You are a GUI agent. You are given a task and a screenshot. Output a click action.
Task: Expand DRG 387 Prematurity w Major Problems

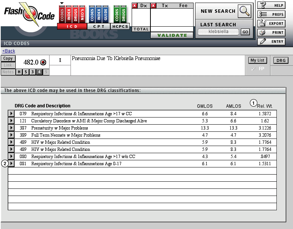11,128
